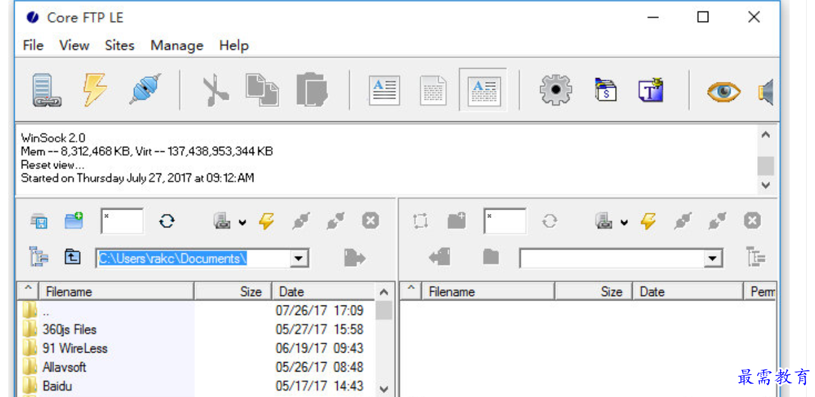Sort local files by Size column
Screen dimensions: 815x397
[x=233, y=292]
